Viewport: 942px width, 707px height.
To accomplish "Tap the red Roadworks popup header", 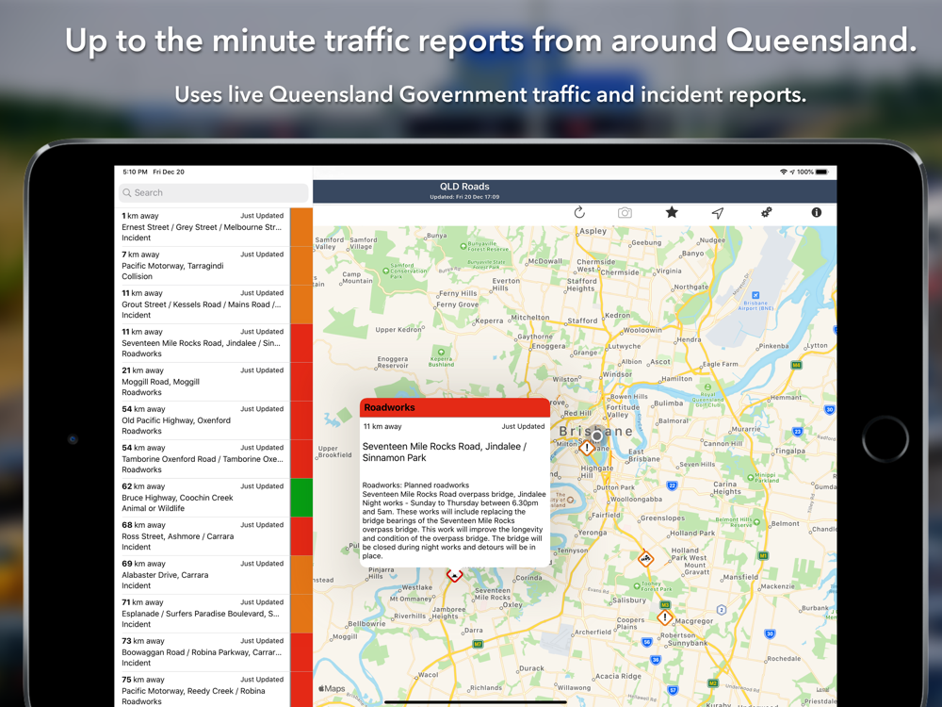I will [455, 407].
